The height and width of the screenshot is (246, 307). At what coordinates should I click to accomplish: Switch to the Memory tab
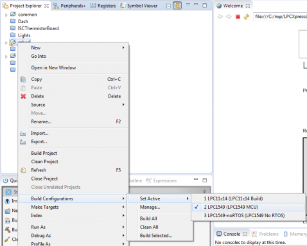[x=295, y=234]
